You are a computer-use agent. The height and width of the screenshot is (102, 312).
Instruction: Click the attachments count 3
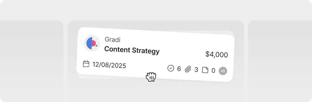196,70
